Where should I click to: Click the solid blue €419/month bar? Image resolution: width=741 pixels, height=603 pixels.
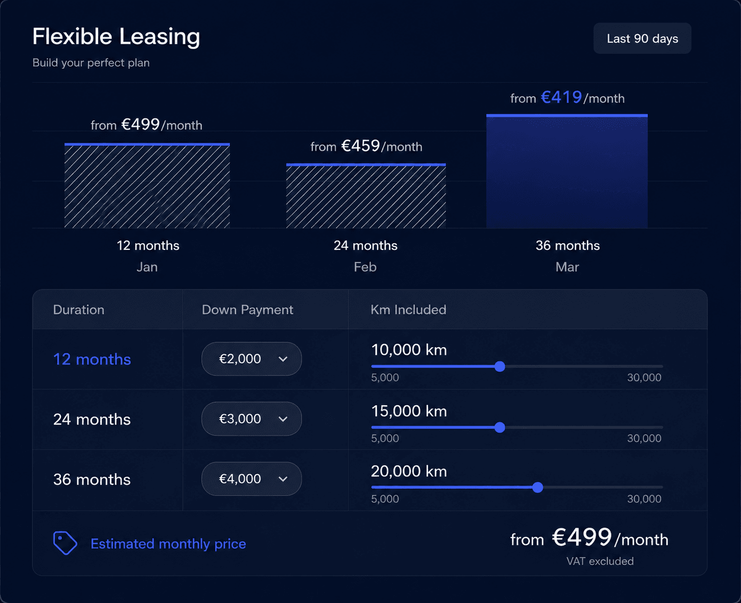(x=567, y=171)
